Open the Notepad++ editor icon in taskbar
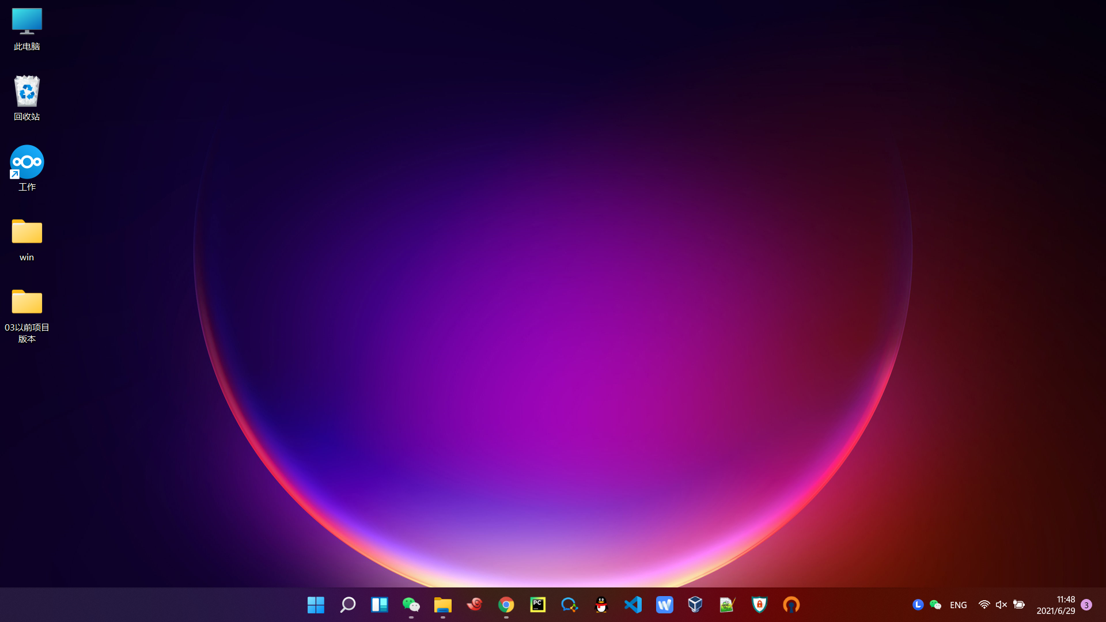 728,605
